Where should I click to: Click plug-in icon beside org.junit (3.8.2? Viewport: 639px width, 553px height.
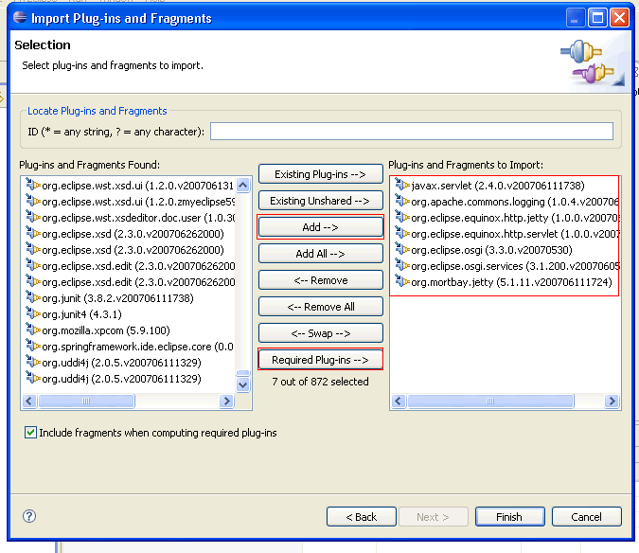32,298
